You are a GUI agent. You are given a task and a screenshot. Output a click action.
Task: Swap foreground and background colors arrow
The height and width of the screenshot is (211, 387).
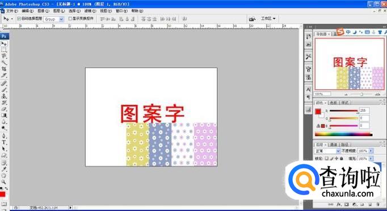click(x=6, y=188)
